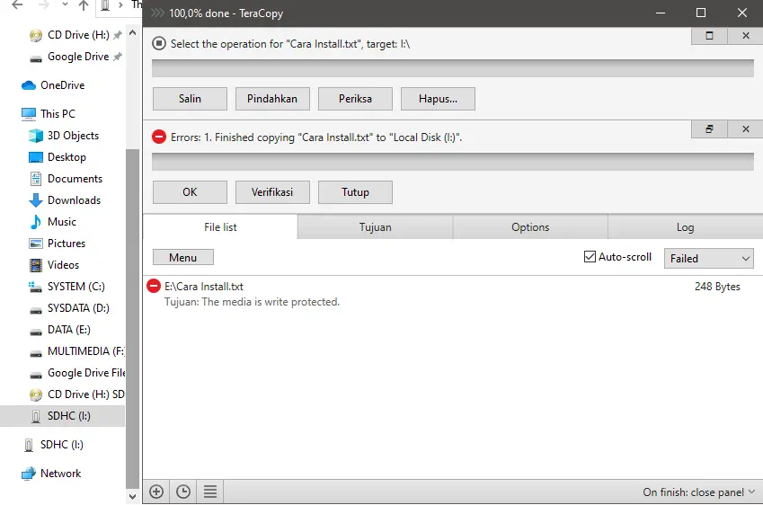Click the Pictures folder icon

[36, 244]
